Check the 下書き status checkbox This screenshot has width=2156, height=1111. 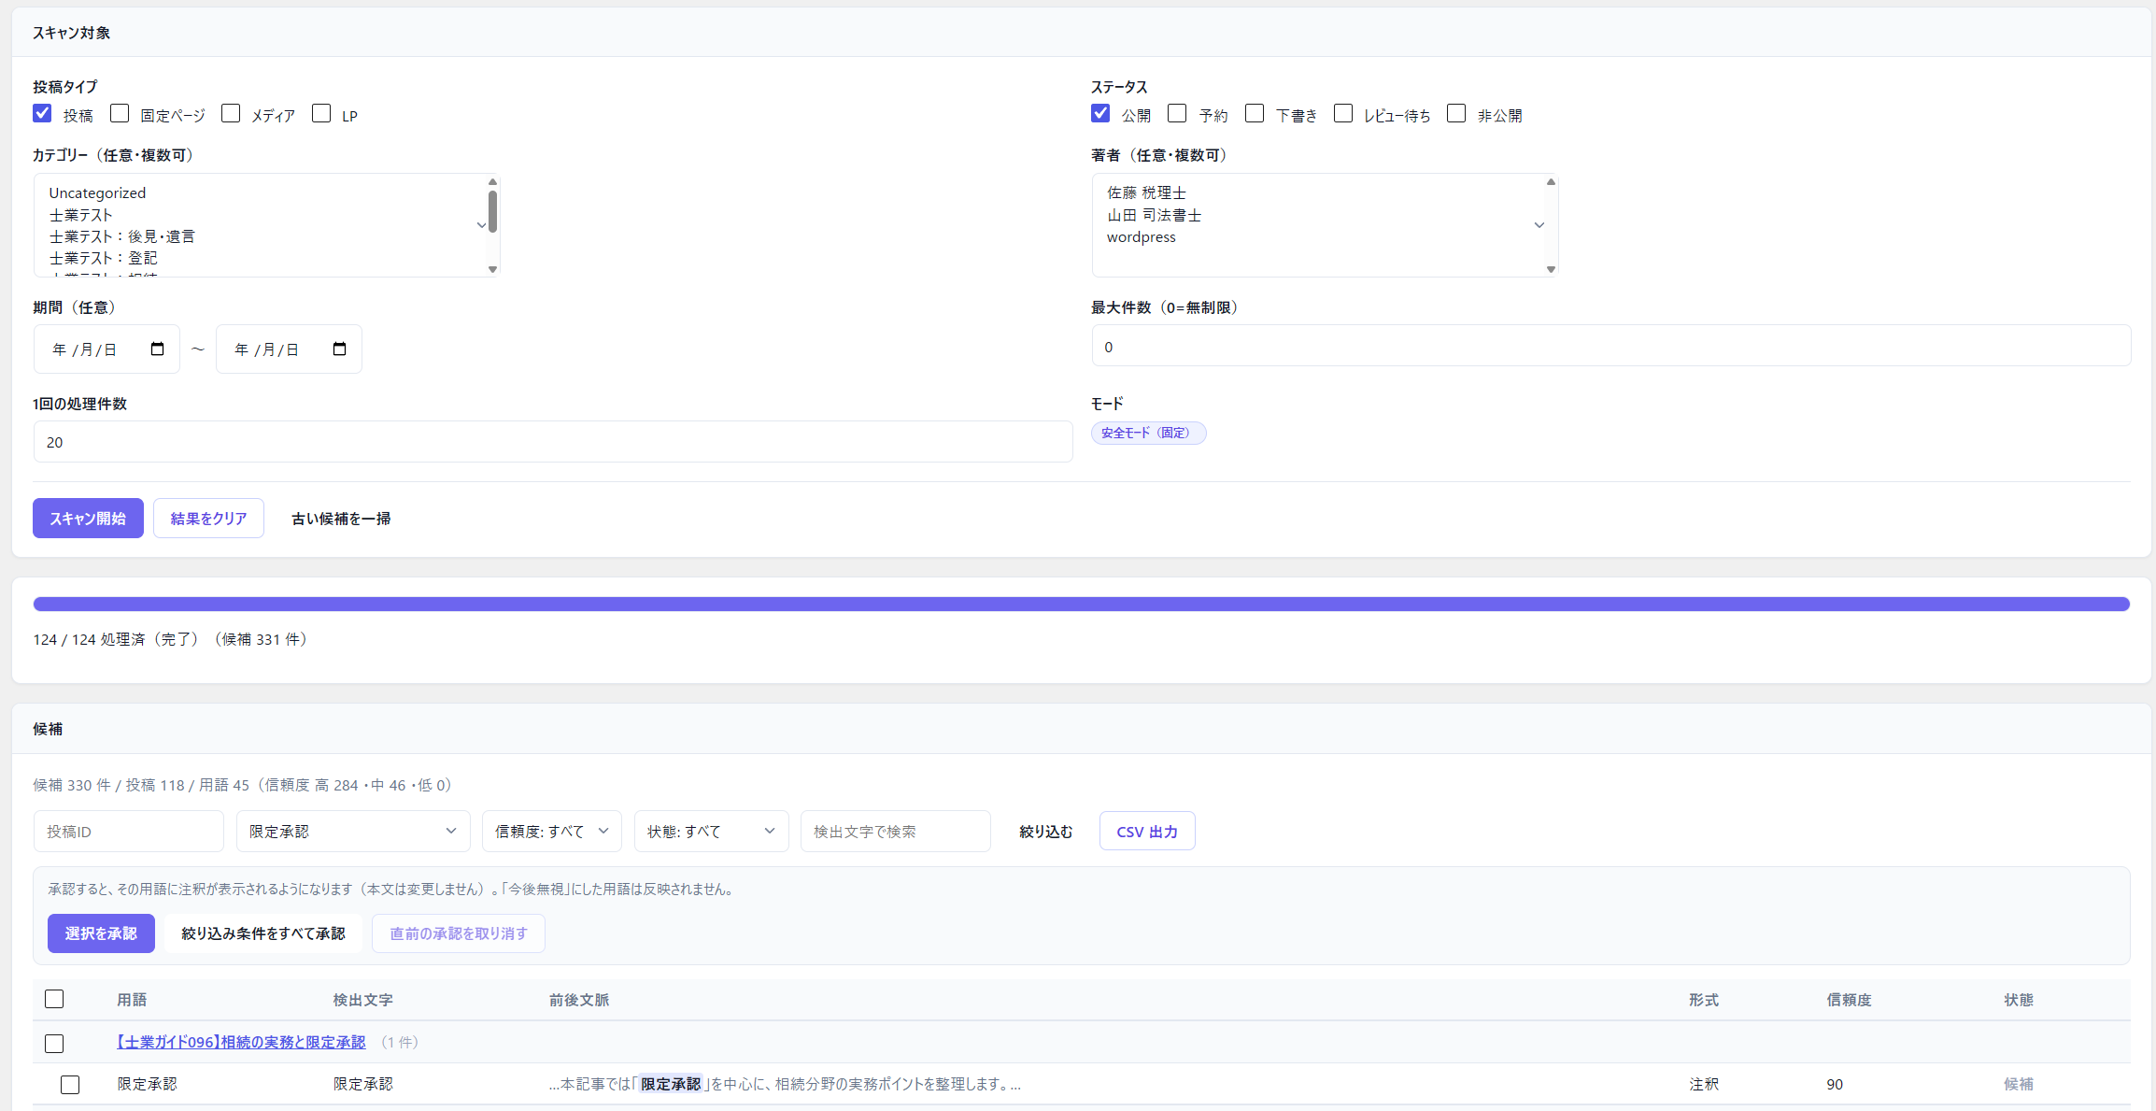[x=1255, y=114]
